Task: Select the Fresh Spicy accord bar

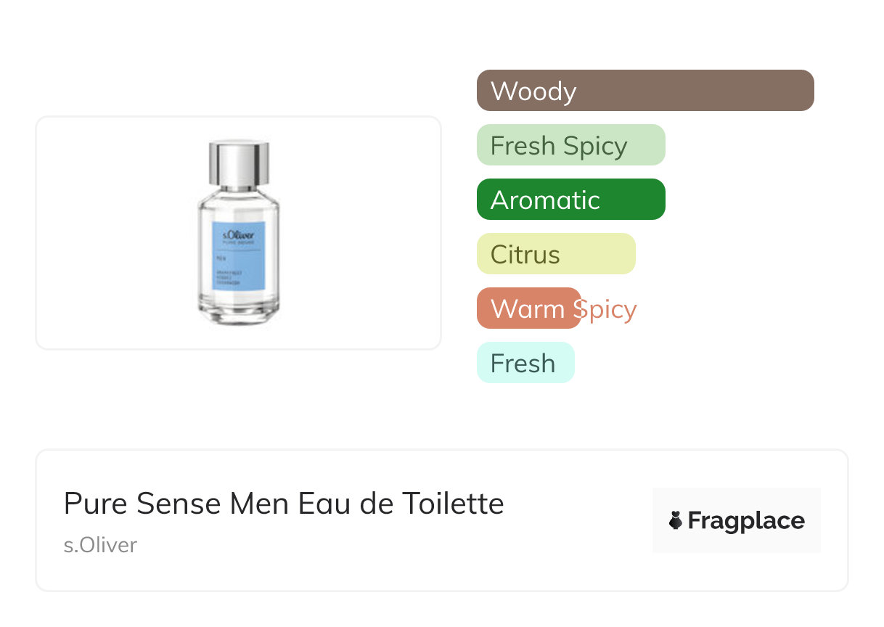Action: [x=570, y=145]
